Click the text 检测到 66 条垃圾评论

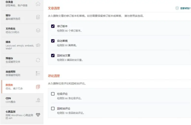[x=69, y=98]
